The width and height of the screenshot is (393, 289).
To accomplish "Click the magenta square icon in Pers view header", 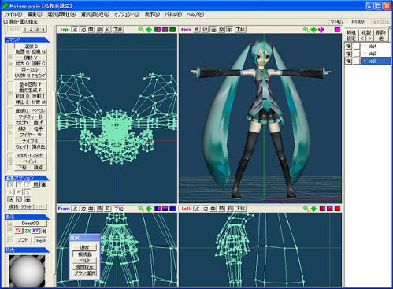I will [x=337, y=29].
